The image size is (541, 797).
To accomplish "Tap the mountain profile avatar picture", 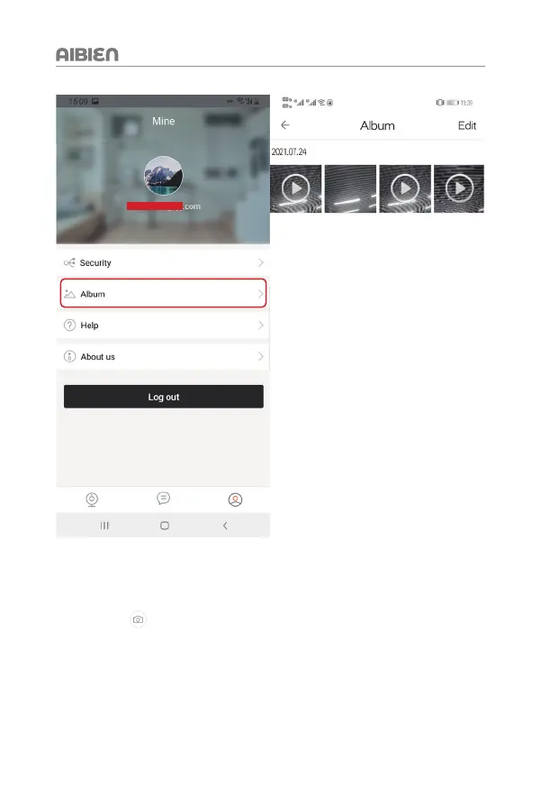I will (164, 176).
